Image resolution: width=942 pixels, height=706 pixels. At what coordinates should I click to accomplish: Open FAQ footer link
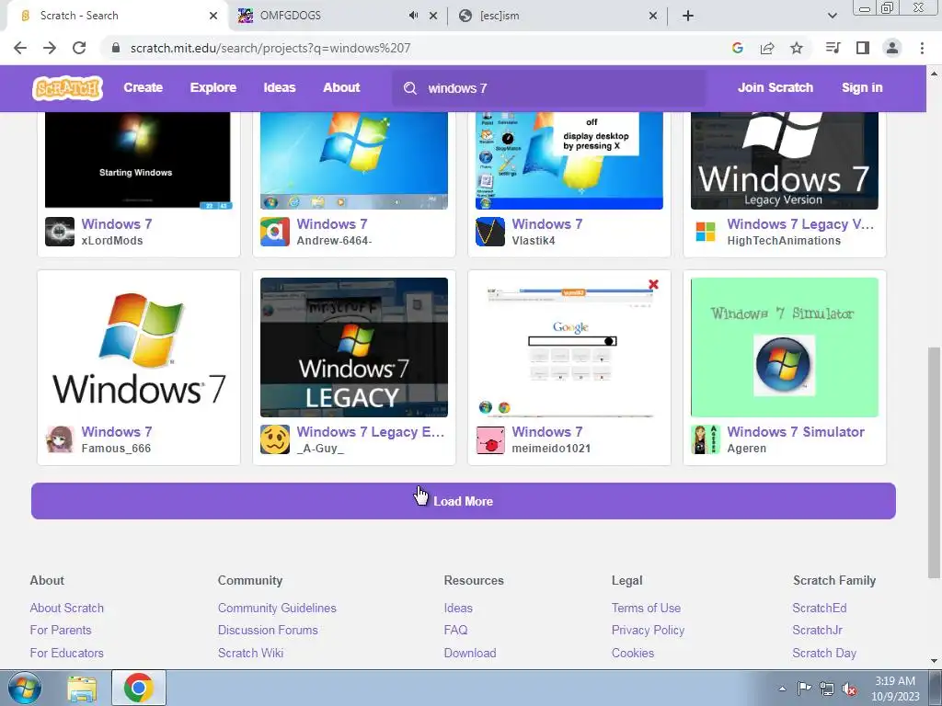point(455,630)
